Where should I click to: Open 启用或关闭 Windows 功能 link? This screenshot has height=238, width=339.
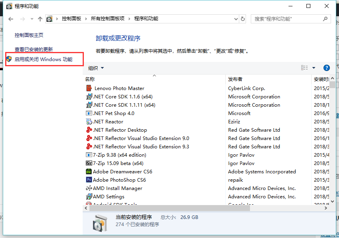[43, 59]
